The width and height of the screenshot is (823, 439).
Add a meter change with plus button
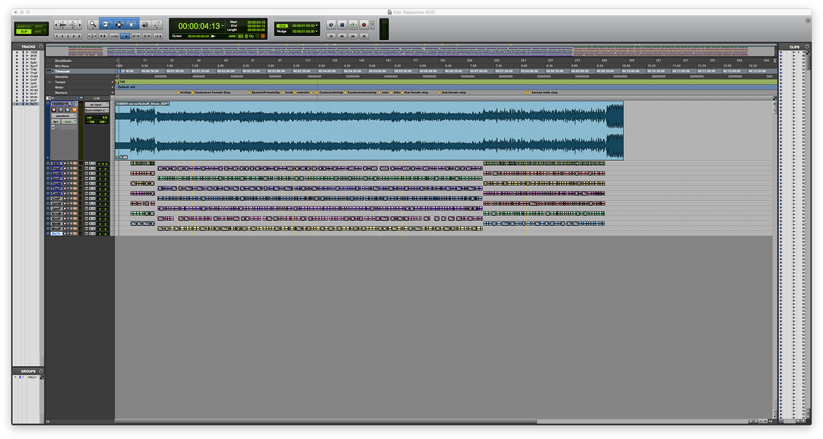pos(112,87)
